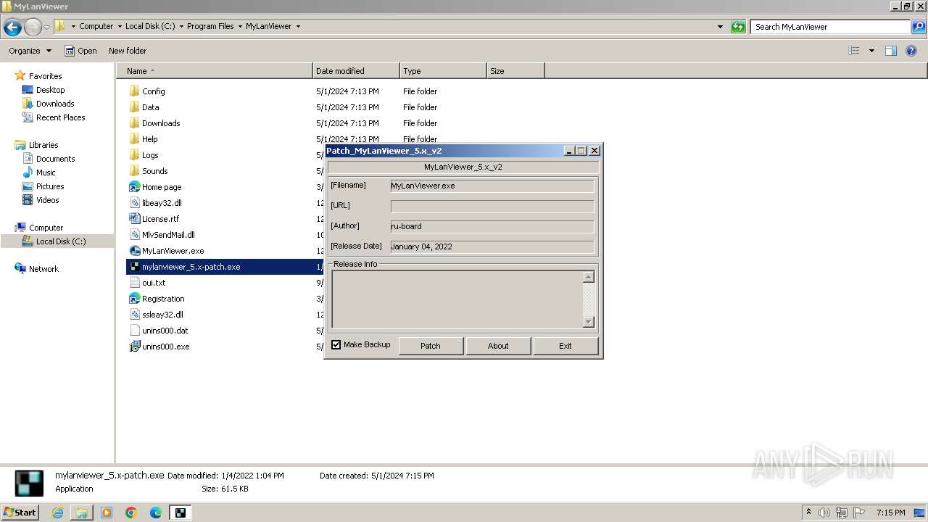The image size is (928, 522).
Task: Select the Data folder icon
Action: (134, 107)
